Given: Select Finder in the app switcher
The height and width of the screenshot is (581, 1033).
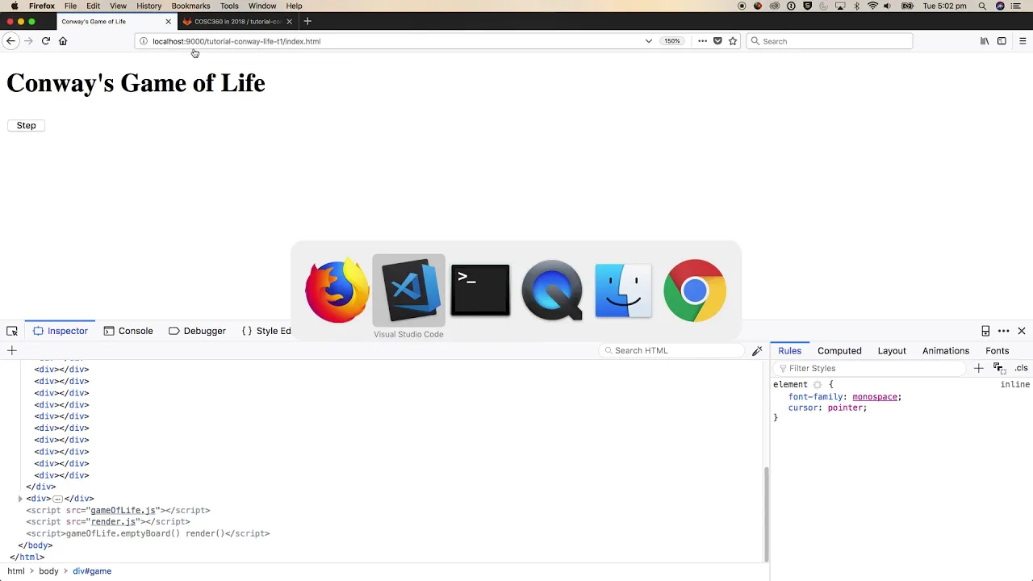Looking at the screenshot, I should (623, 290).
